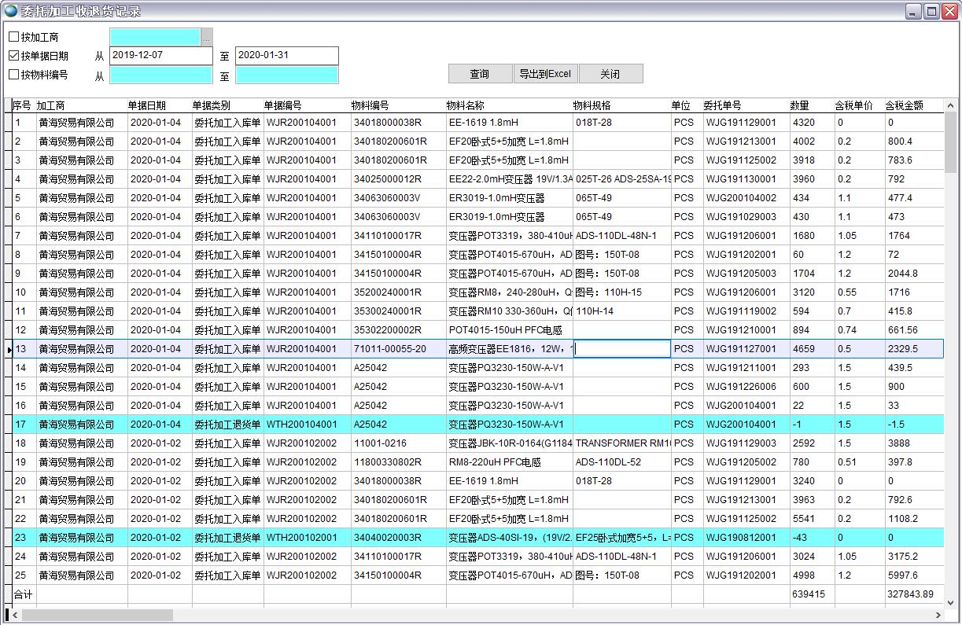Click the start date field showing 2019-12-07
The image size is (962, 625).
coord(160,56)
